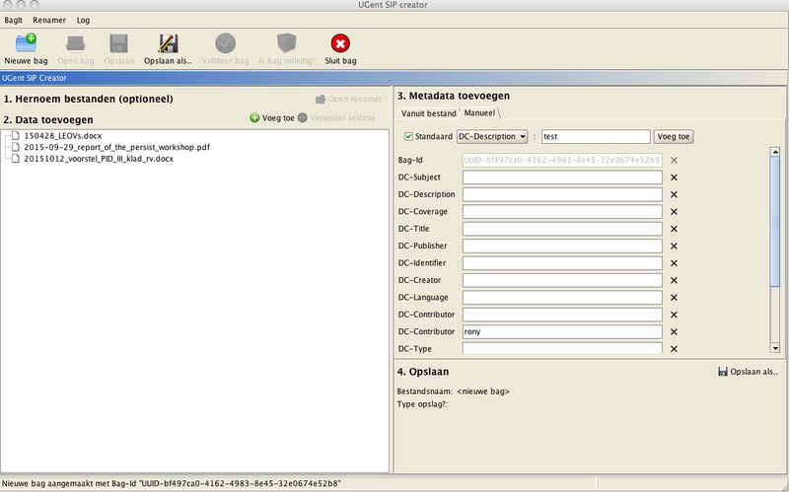Switch to the Vanuit bestand tab
The width and height of the screenshot is (789, 492).
tap(427, 113)
